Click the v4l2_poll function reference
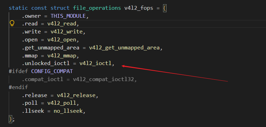 point(62,103)
